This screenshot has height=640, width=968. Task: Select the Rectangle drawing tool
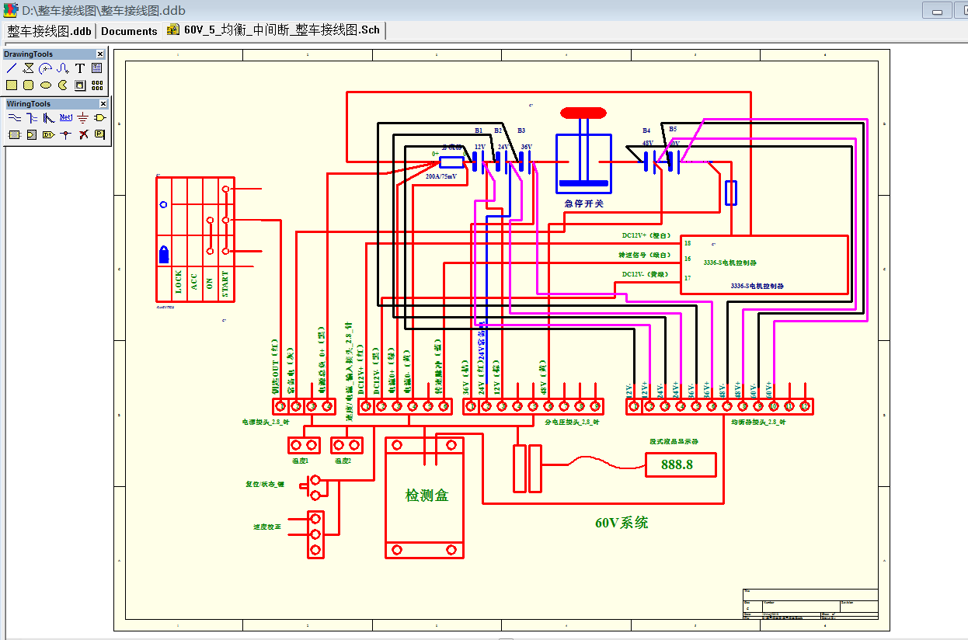pos(12,85)
